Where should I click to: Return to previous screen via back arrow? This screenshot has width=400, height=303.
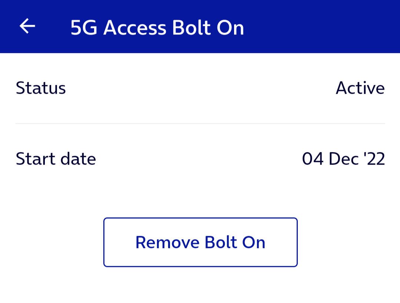(27, 26)
